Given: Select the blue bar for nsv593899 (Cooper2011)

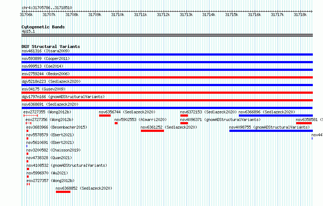Looking at the screenshot, I should (x=167, y=62).
